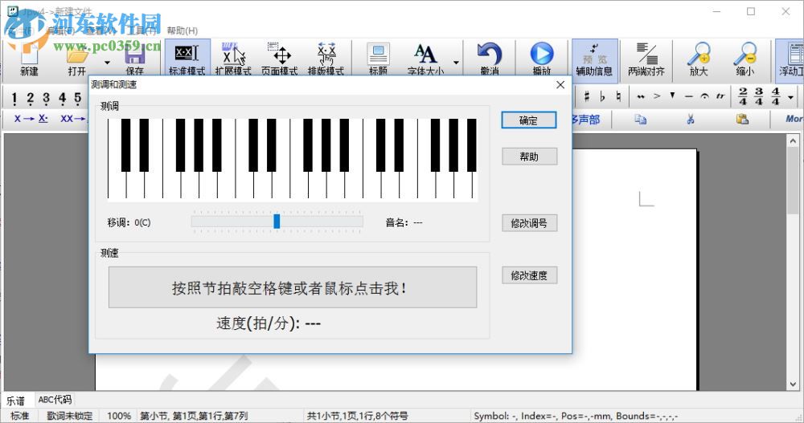Image resolution: width=804 pixels, height=423 pixels.
Task: Click the 移调 transpose slider thumb
Action: (277, 222)
